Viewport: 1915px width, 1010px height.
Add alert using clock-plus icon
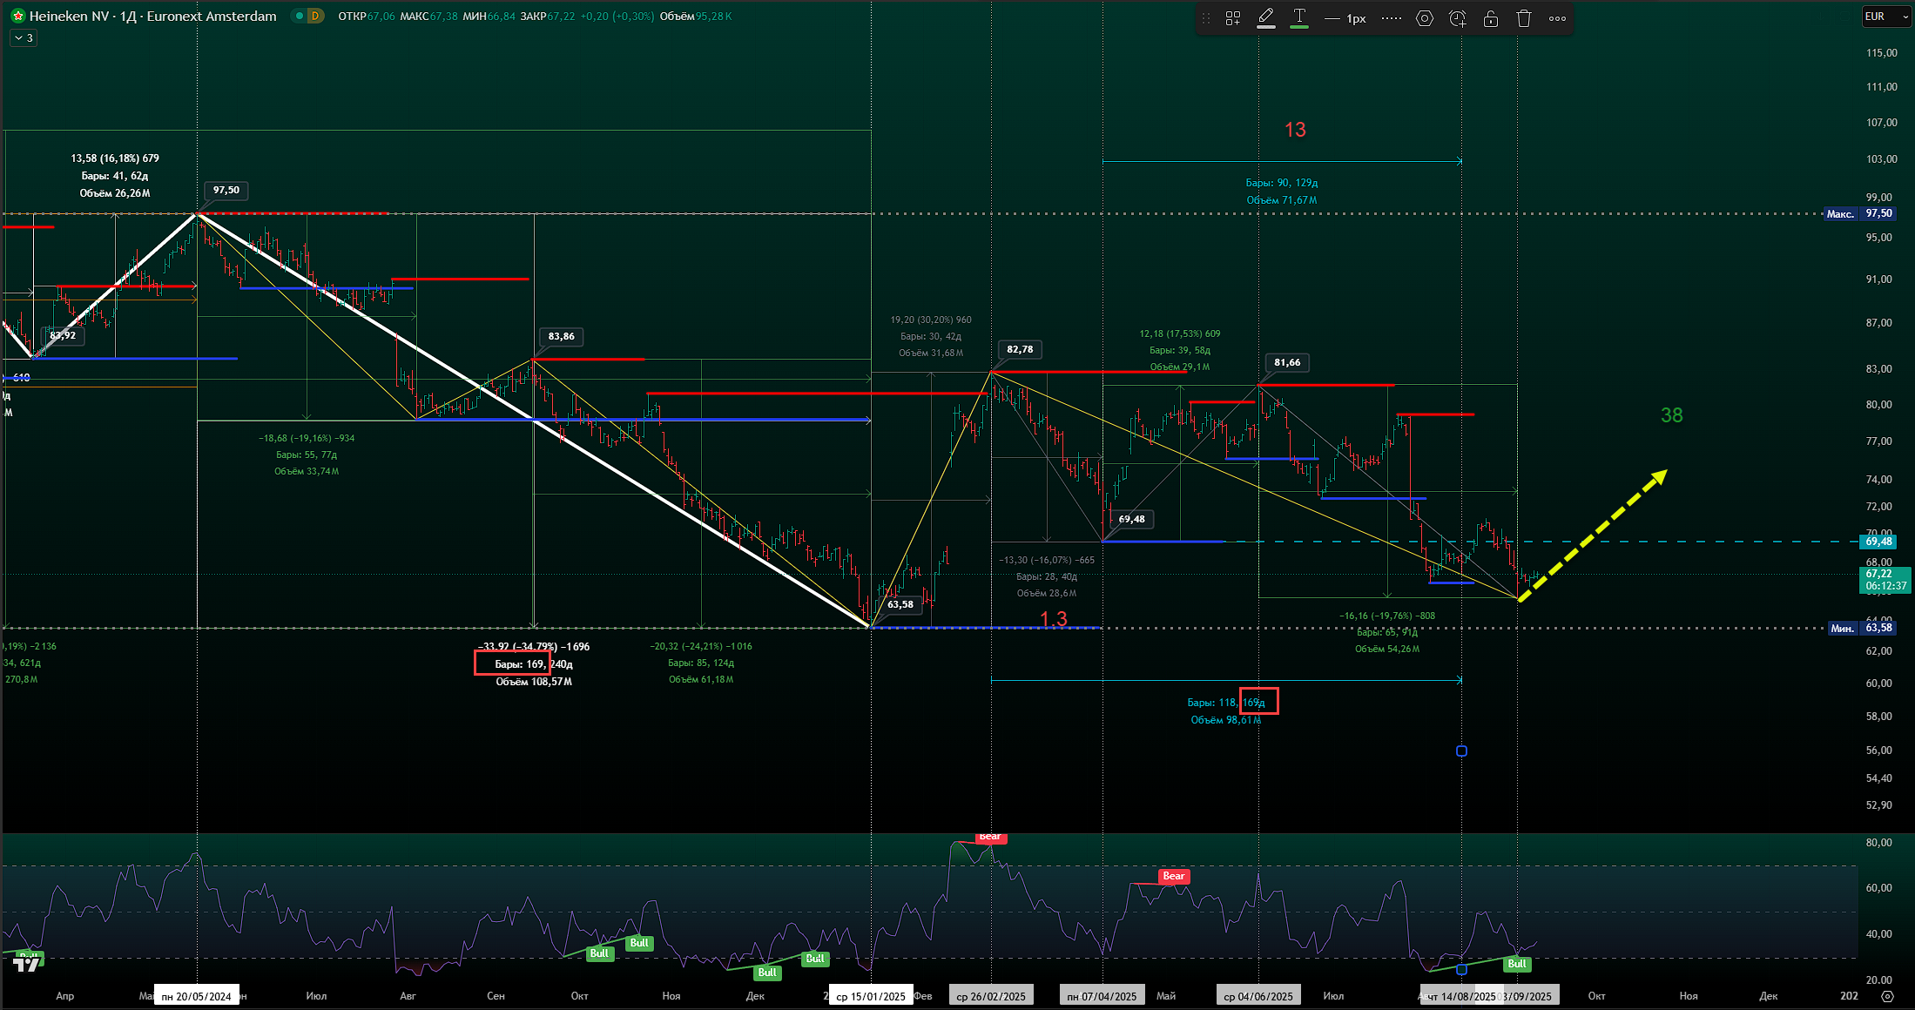point(1458,18)
